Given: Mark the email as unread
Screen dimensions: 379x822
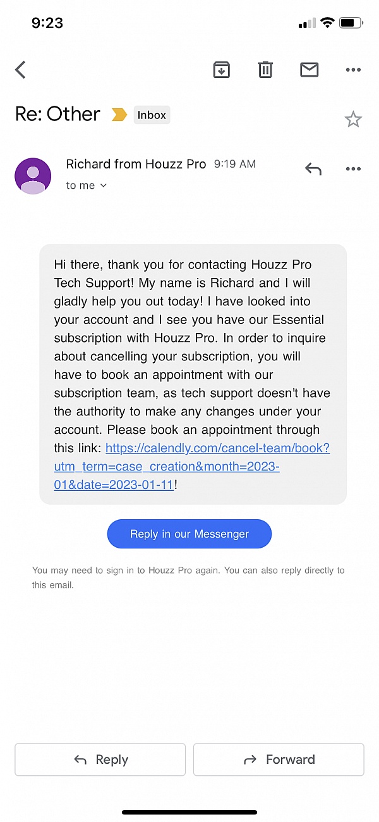Looking at the screenshot, I should (x=309, y=70).
